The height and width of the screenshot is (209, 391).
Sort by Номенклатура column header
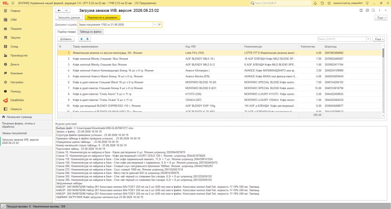click(x=271, y=46)
